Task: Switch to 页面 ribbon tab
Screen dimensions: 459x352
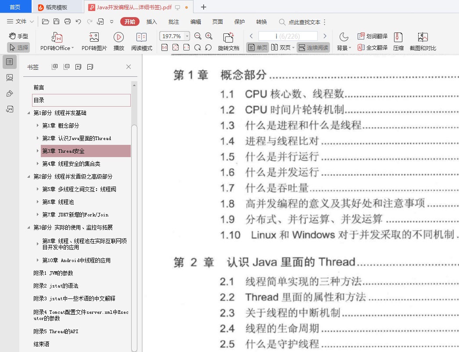Action: point(218,22)
